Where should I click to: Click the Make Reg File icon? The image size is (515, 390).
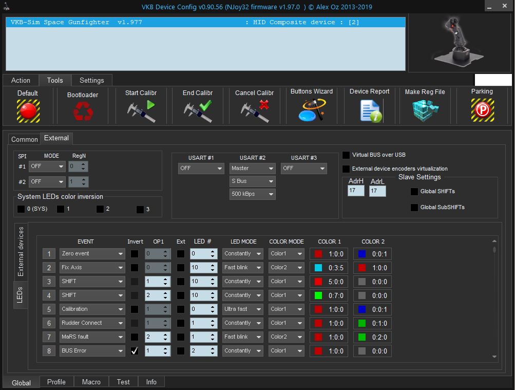(x=425, y=110)
